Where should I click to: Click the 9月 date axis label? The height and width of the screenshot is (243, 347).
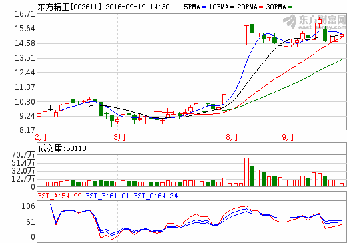click(288, 137)
